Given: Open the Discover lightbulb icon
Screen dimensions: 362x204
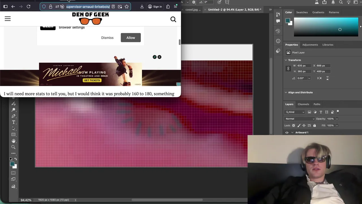Looking at the screenshot, I should (348, 2).
